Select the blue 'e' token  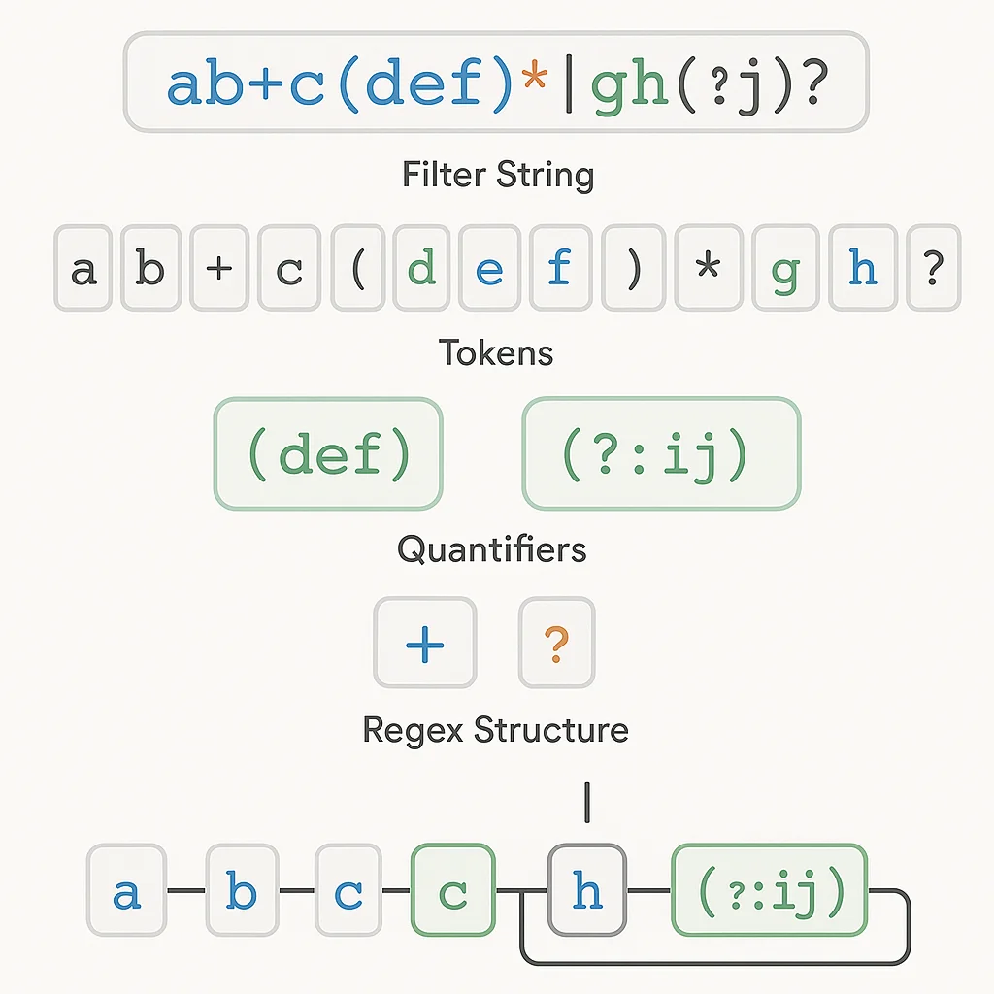coord(489,268)
